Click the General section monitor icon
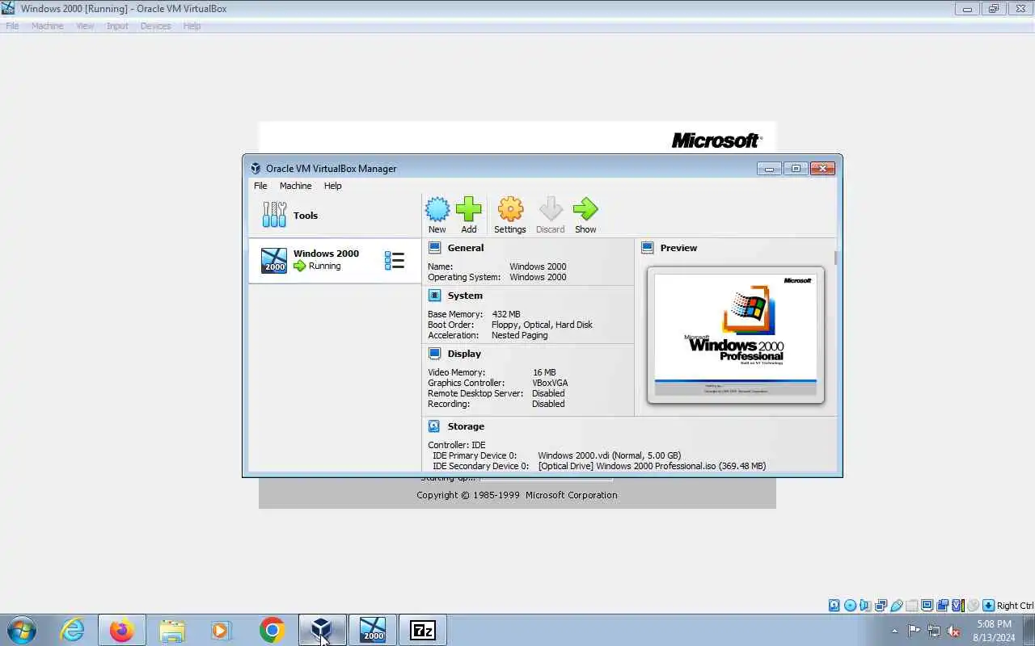 coord(434,248)
